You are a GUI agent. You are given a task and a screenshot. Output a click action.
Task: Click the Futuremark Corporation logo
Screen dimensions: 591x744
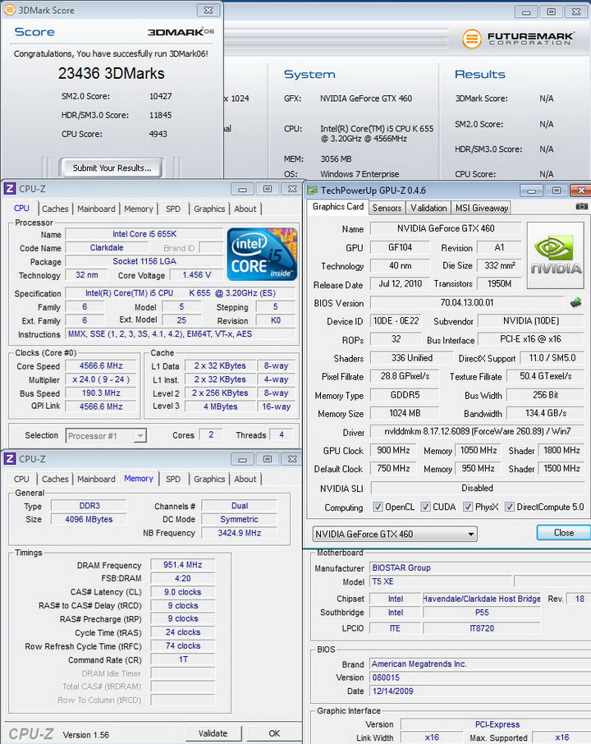tap(519, 39)
